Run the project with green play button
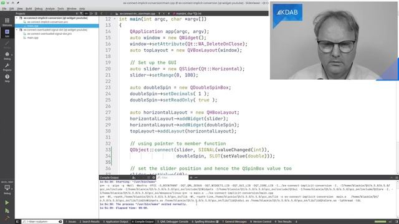The height and width of the screenshot is (224, 399). pyautogui.click(x=7, y=203)
